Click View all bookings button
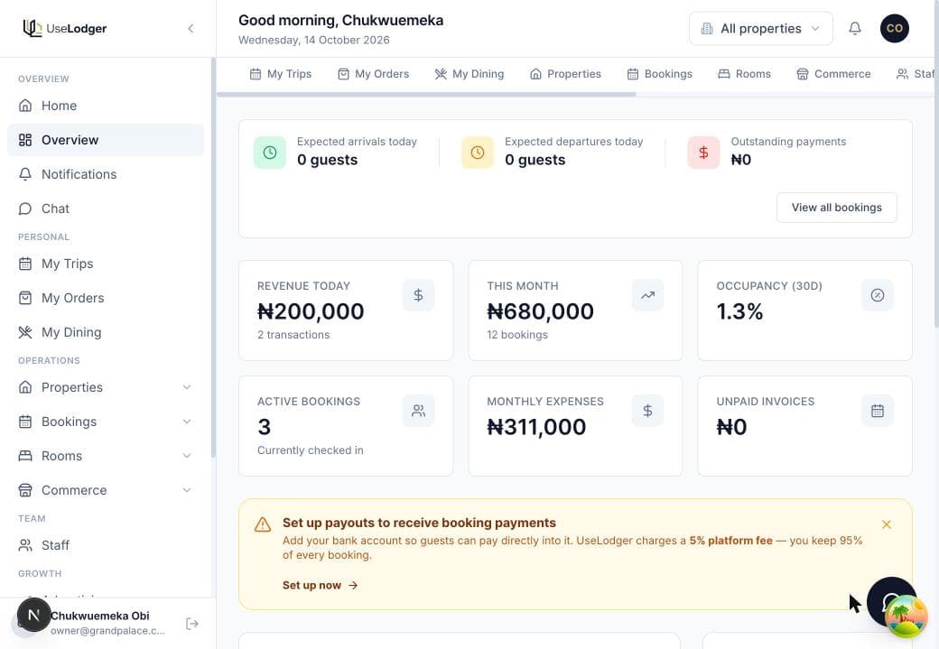This screenshot has width=939, height=649. [837, 207]
